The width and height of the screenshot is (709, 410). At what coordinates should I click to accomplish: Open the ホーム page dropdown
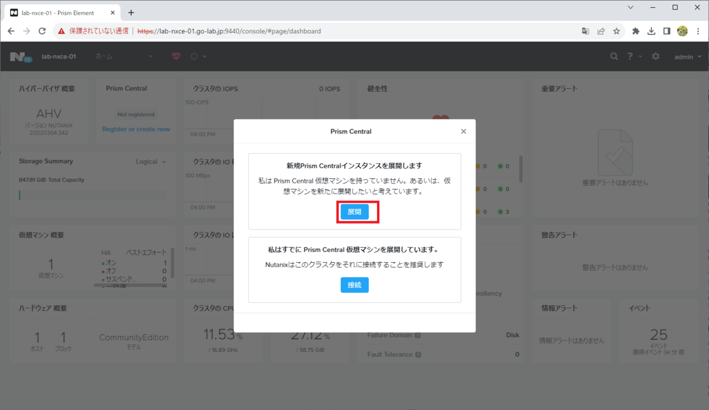pos(123,56)
